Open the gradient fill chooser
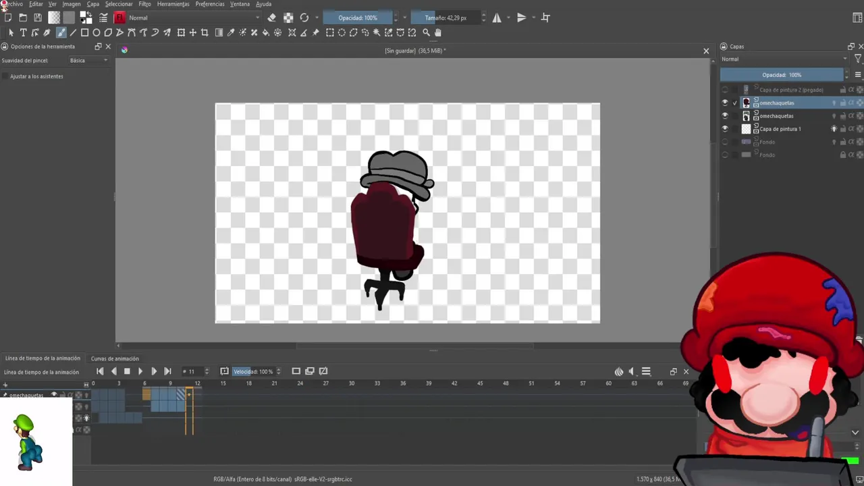Image resolution: width=864 pixels, height=486 pixels. [54, 18]
